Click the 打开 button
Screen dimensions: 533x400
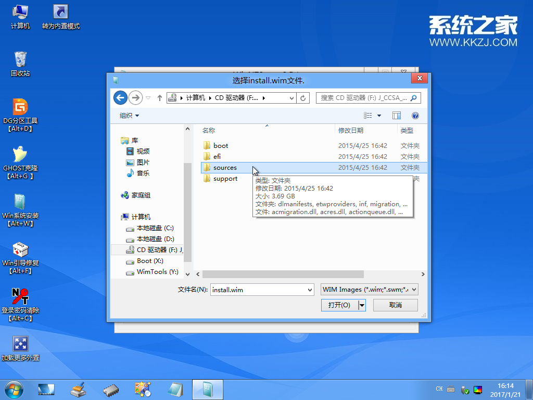[338, 305]
